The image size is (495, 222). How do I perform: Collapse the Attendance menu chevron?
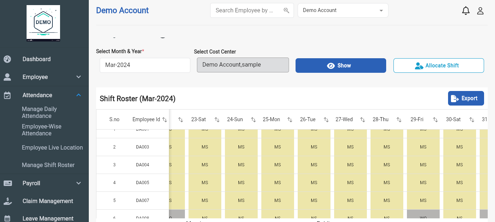point(79,95)
